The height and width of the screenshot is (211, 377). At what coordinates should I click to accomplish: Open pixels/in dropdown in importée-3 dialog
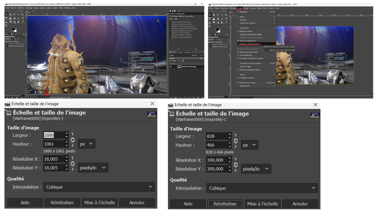pyautogui.click(x=93, y=168)
